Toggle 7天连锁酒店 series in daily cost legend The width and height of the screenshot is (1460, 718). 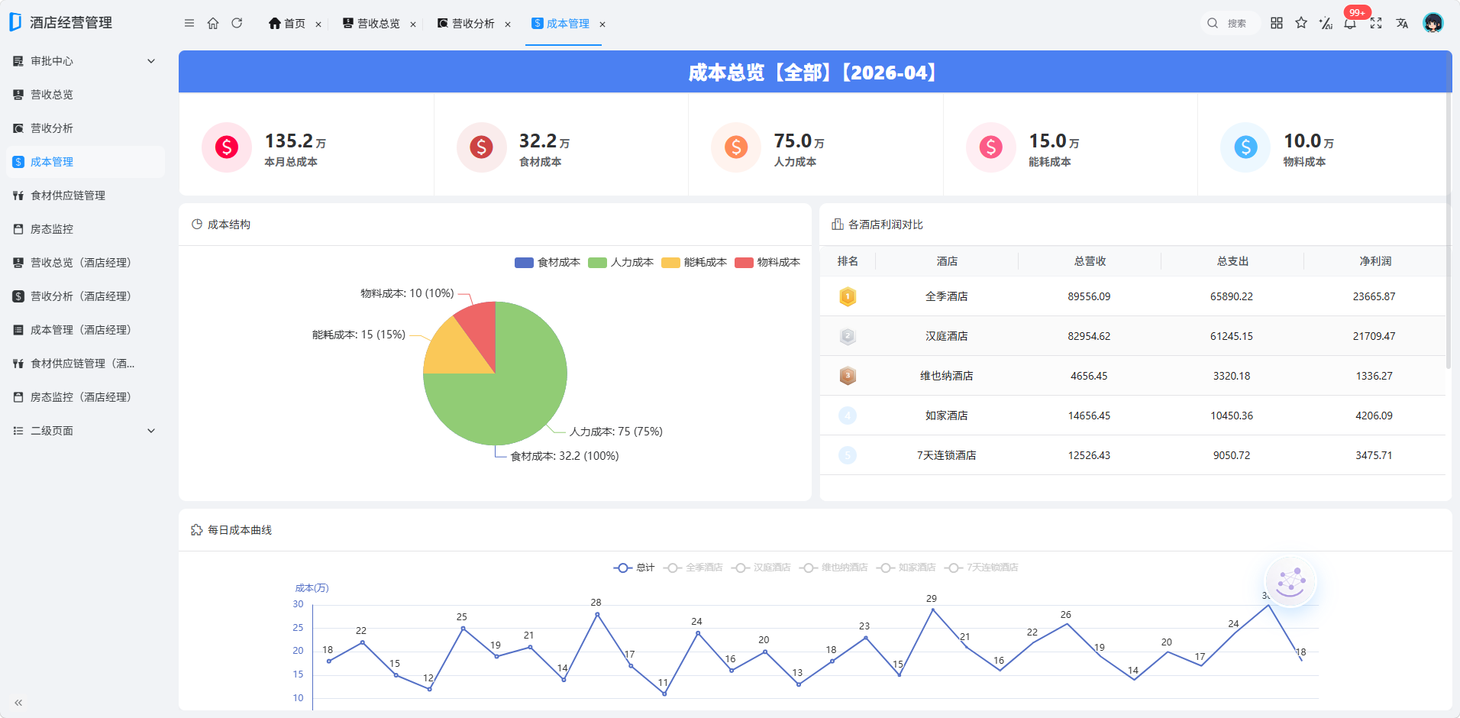click(981, 568)
